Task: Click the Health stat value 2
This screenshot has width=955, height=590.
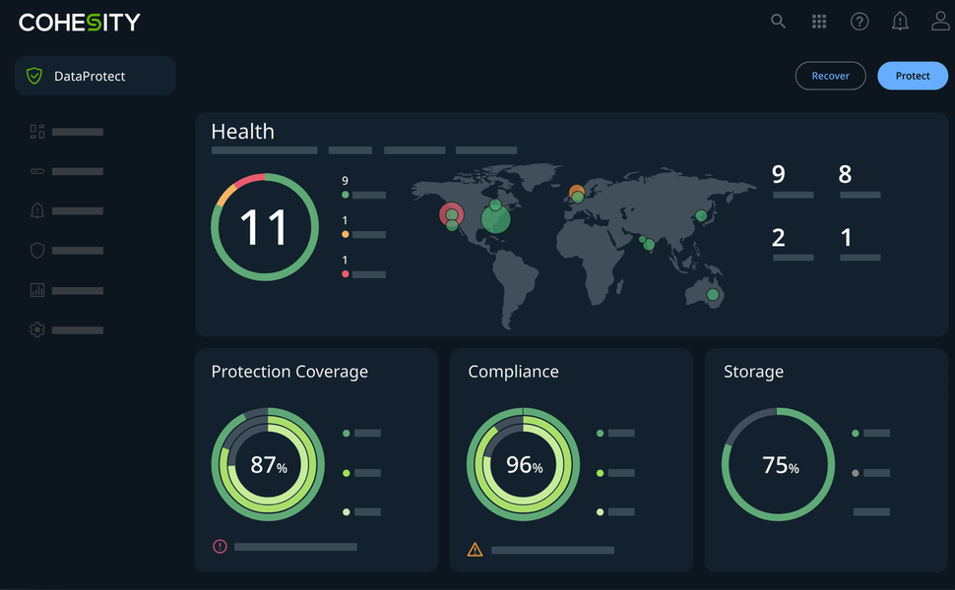Action: point(779,237)
